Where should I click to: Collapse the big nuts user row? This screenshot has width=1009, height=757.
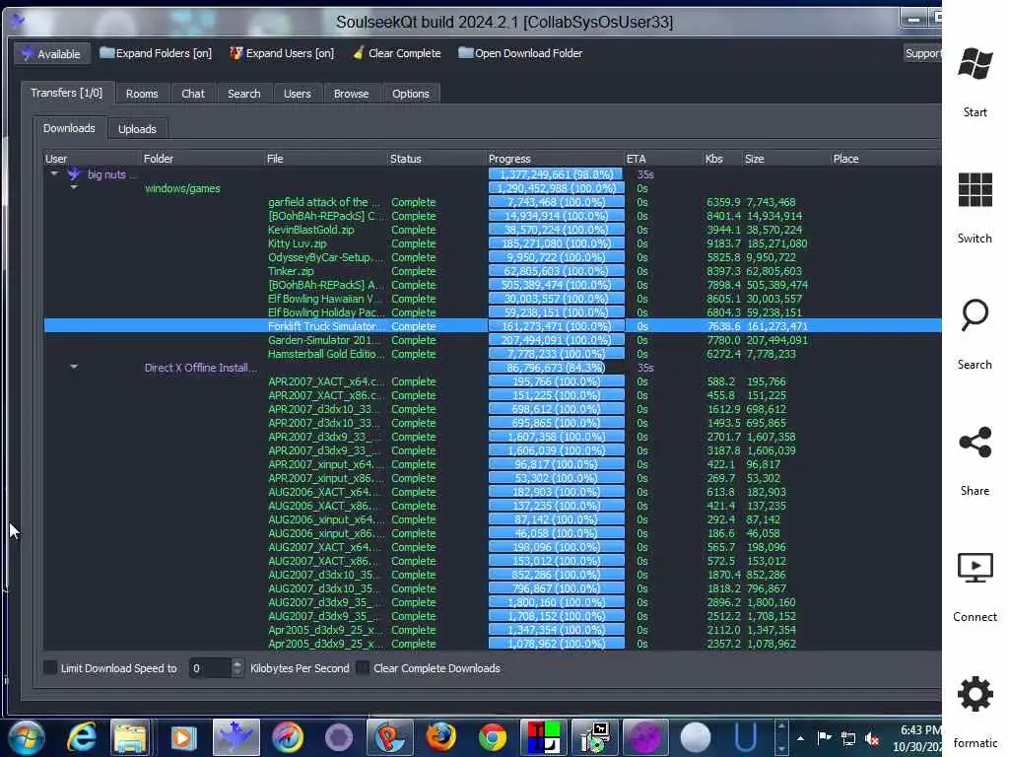point(54,173)
